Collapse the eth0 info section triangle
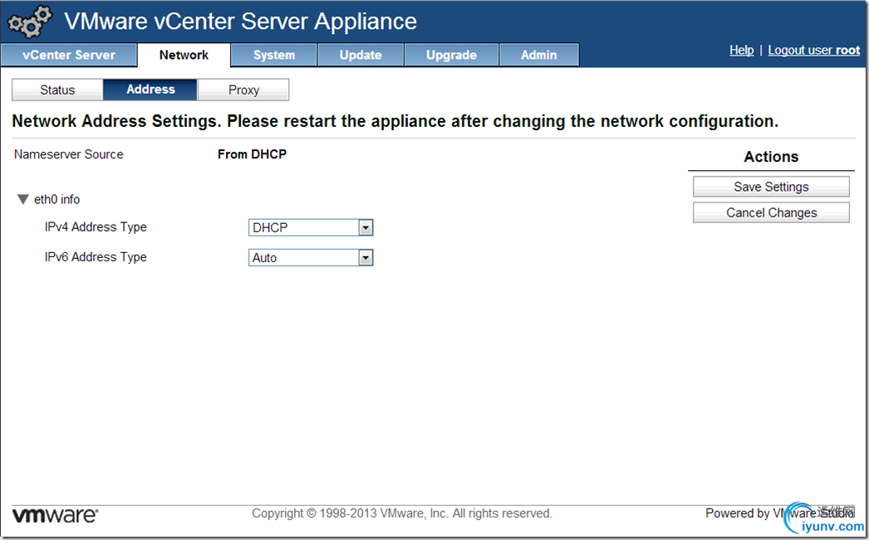The image size is (869, 540). [23, 199]
